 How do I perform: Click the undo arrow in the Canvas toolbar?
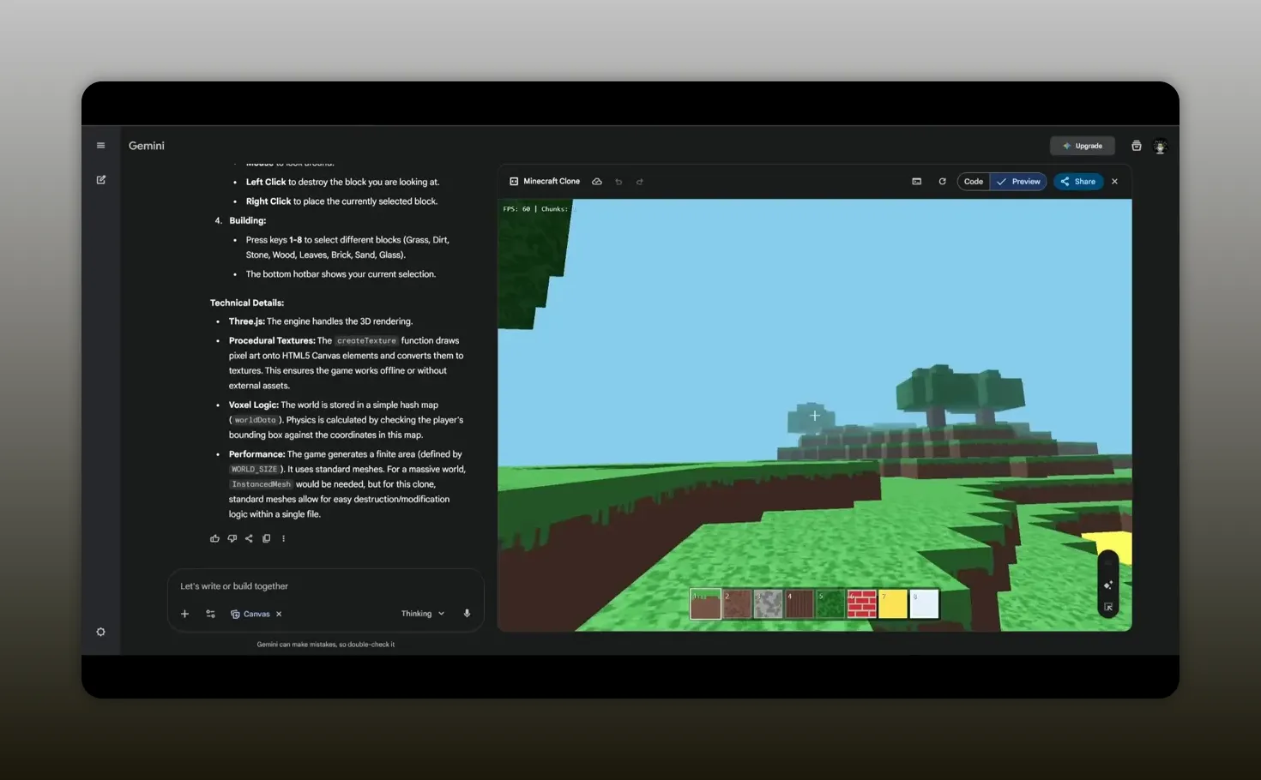pyautogui.click(x=618, y=181)
